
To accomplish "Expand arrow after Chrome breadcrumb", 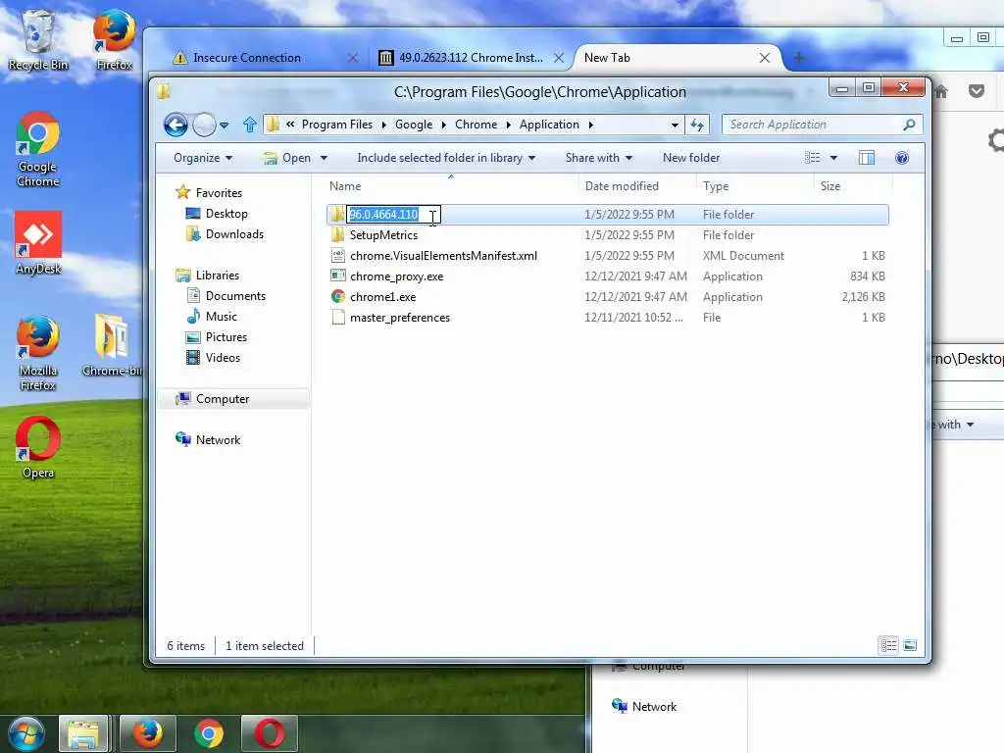I will click(x=509, y=125).
